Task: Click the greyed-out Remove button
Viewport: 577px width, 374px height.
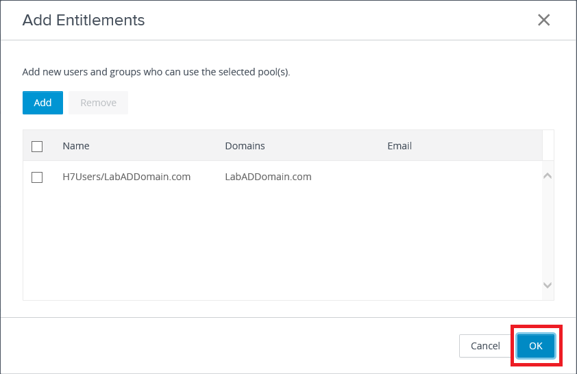Action: click(98, 103)
